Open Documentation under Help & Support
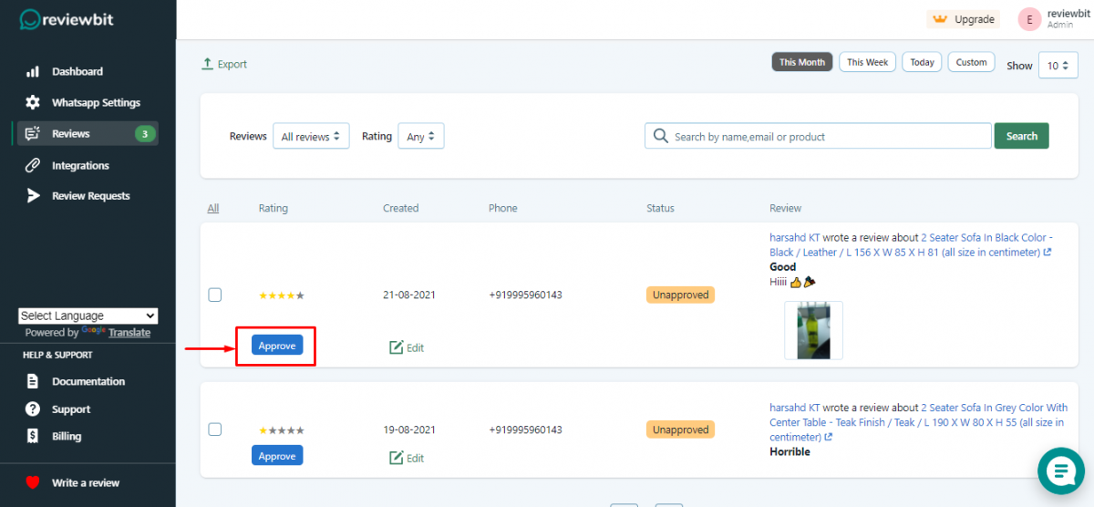Image resolution: width=1094 pixels, height=507 pixels. pos(88,381)
